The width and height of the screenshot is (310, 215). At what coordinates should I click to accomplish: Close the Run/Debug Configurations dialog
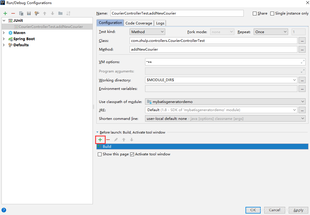point(307,3)
